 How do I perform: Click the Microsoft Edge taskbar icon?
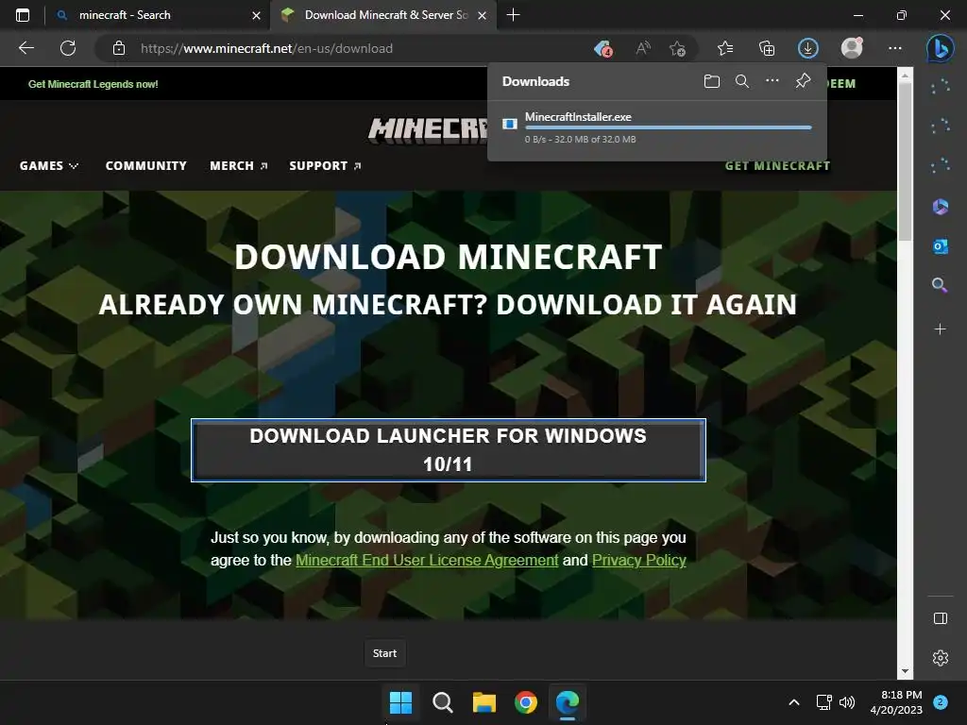pos(568,702)
